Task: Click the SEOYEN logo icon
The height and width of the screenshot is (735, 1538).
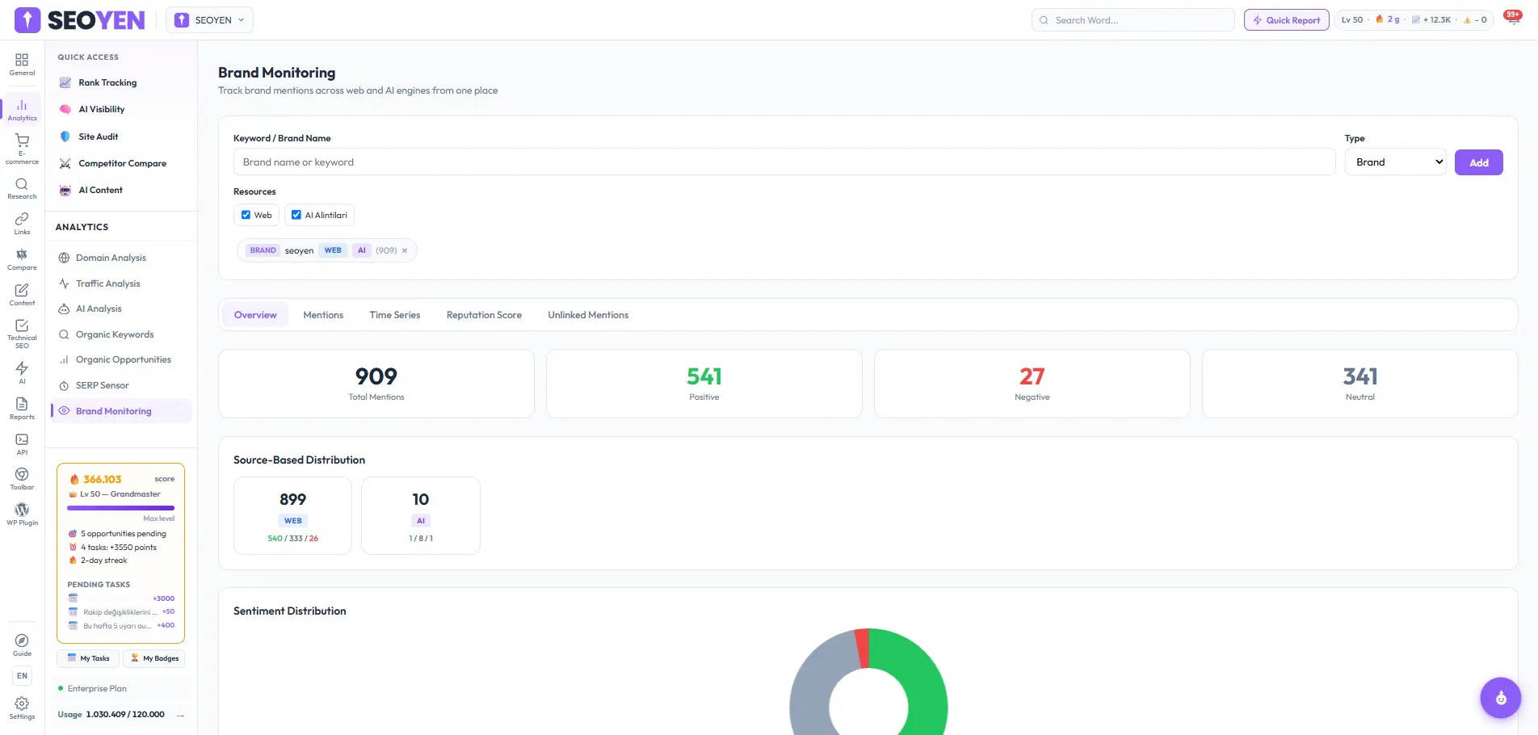Action: pyautogui.click(x=27, y=20)
